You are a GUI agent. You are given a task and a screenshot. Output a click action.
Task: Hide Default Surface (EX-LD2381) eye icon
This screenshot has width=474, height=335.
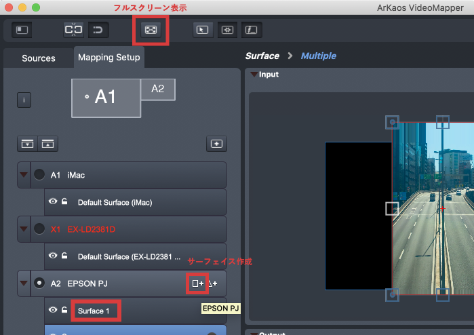pyautogui.click(x=53, y=256)
